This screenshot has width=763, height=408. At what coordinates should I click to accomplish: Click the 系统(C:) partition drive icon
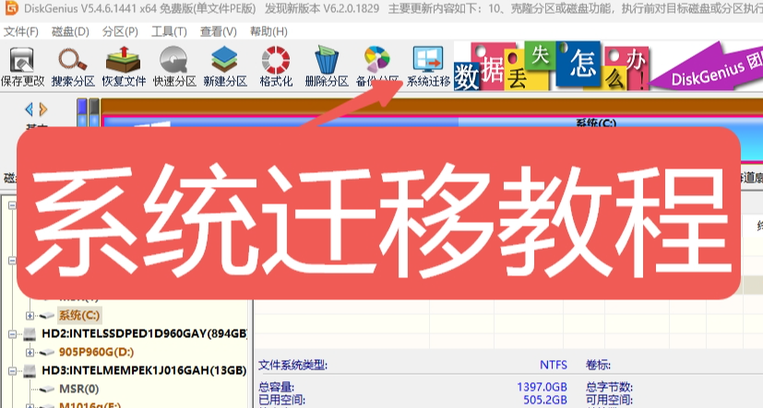pos(47,316)
